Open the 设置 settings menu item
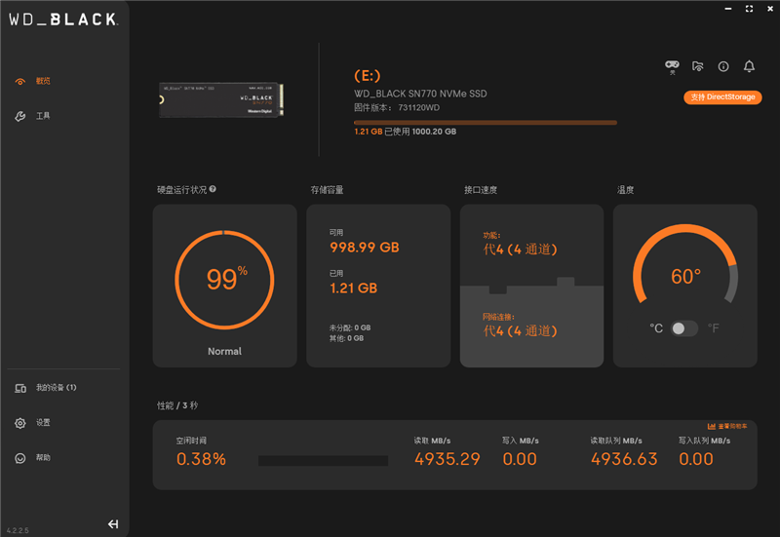This screenshot has width=780, height=537. pyautogui.click(x=43, y=422)
